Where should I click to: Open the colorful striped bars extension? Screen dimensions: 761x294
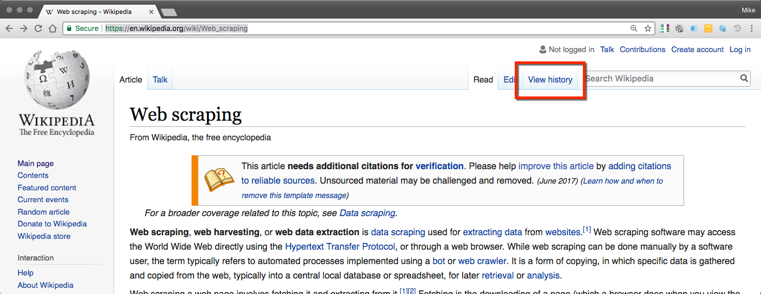[x=665, y=28]
